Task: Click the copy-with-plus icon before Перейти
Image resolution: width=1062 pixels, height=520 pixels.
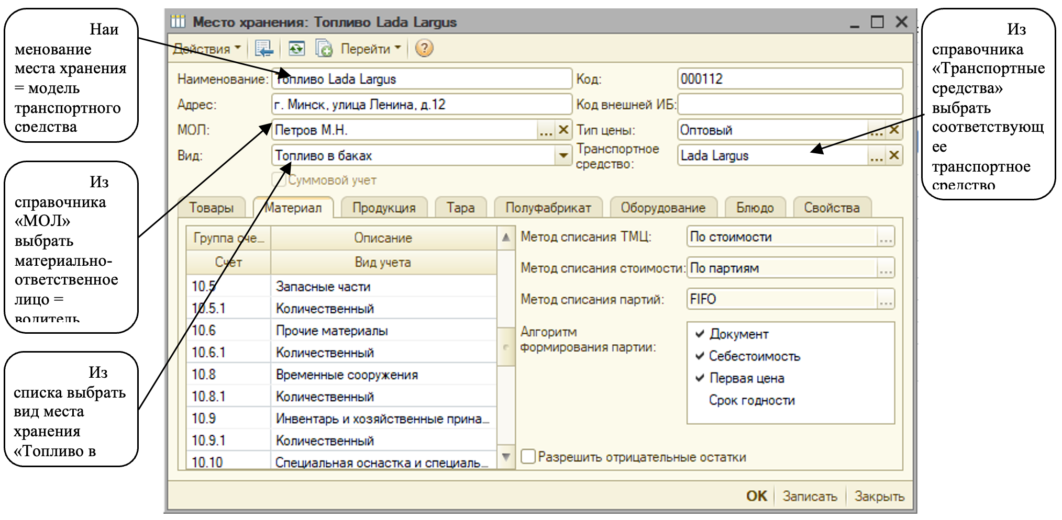Action: click(x=324, y=49)
